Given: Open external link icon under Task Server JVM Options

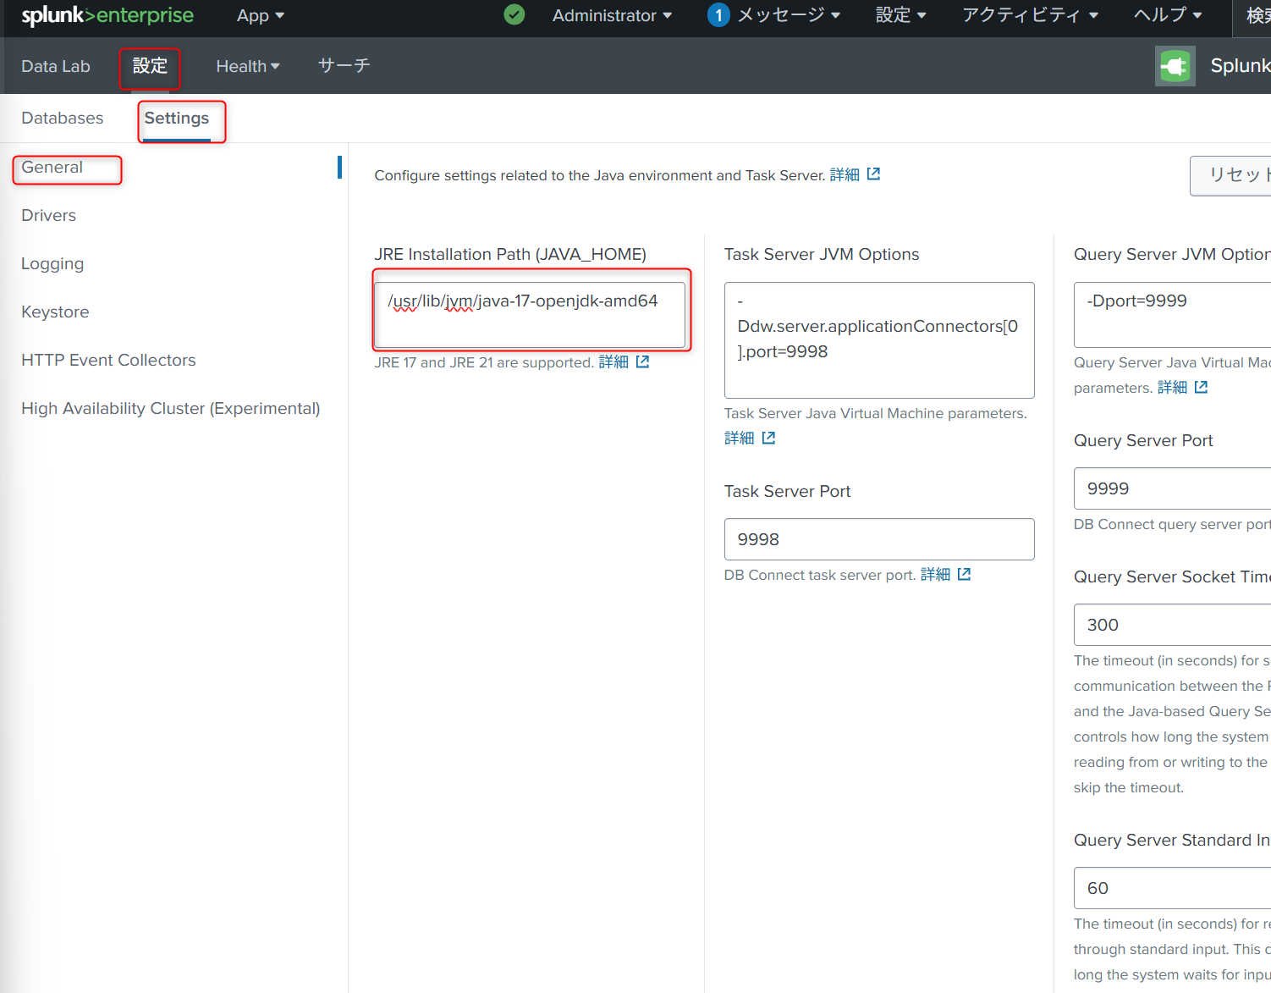Looking at the screenshot, I should pos(768,438).
